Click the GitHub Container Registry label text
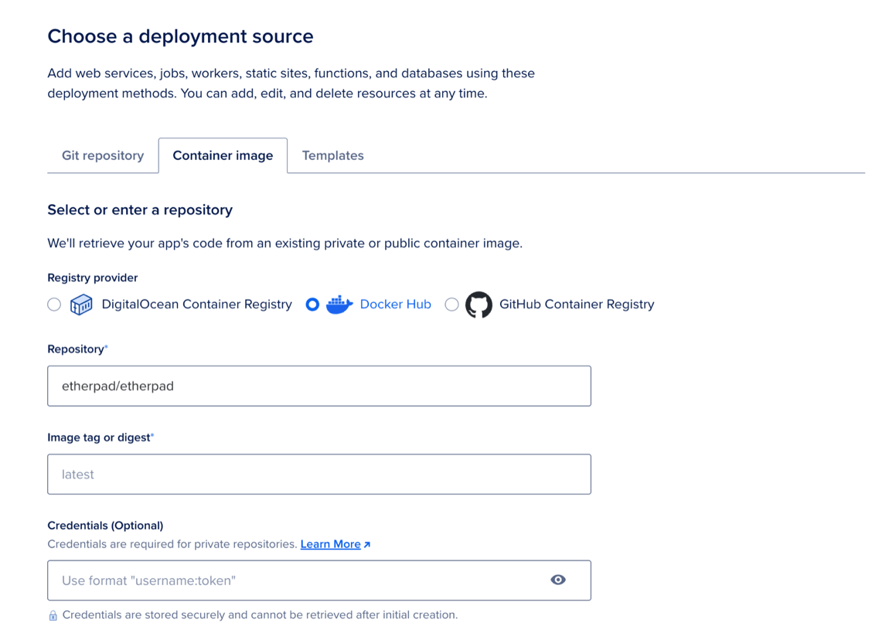The height and width of the screenshot is (633, 889). 576,304
